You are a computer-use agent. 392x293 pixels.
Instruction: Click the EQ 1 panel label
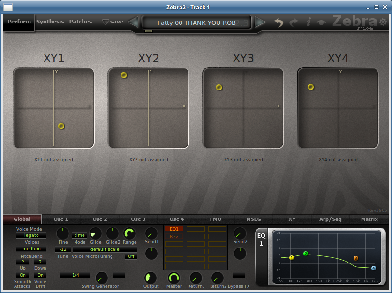(x=261, y=239)
